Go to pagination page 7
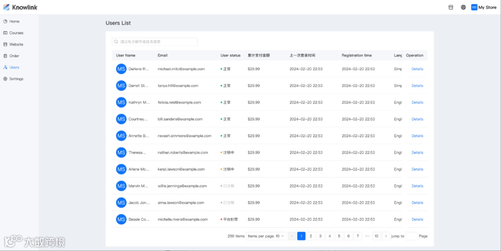 [x=358, y=236]
